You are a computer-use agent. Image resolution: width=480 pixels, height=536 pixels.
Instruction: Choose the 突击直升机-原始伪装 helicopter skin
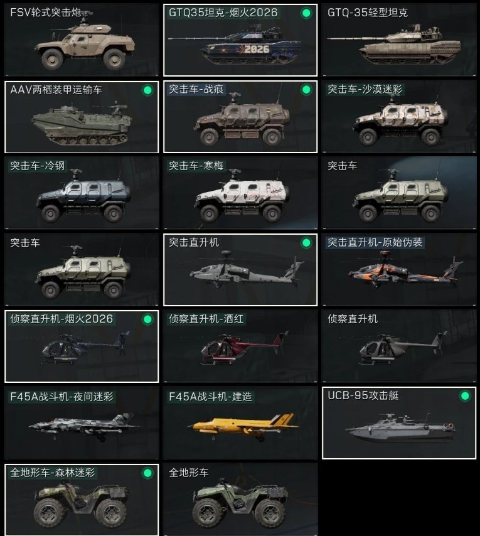click(x=399, y=270)
